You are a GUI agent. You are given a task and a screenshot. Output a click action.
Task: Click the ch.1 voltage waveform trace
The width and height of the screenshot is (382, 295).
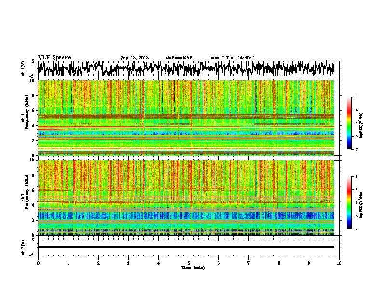click(186, 68)
